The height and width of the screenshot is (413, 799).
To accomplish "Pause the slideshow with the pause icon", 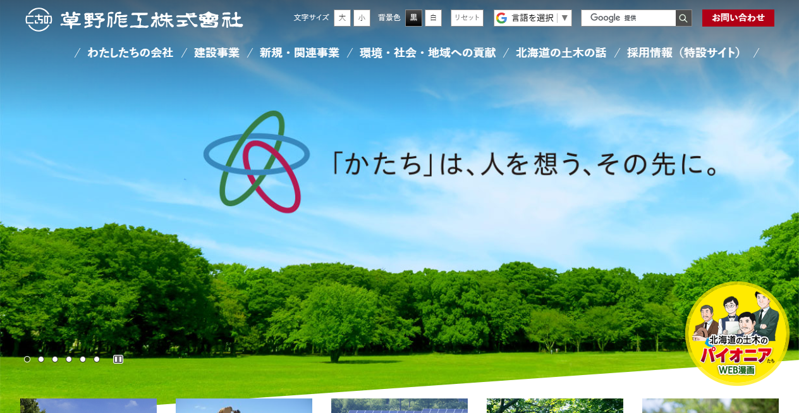I will (118, 359).
